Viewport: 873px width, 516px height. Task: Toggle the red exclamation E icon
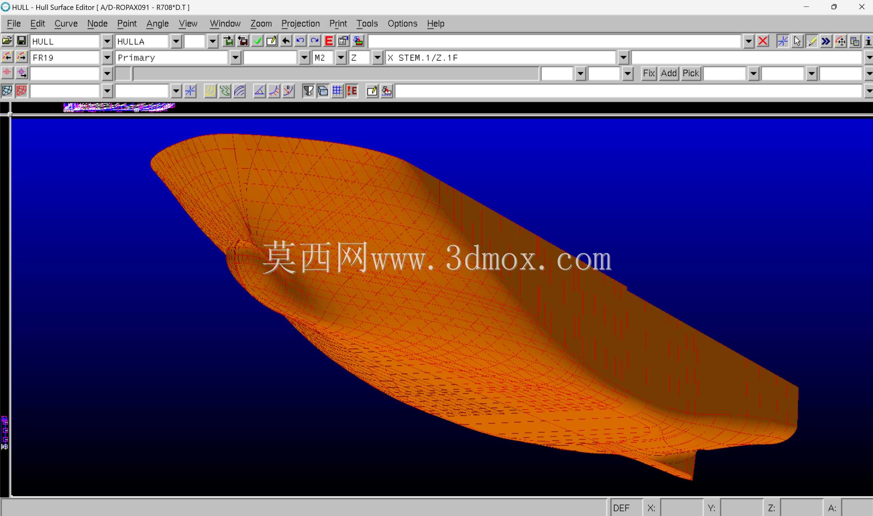click(x=352, y=91)
